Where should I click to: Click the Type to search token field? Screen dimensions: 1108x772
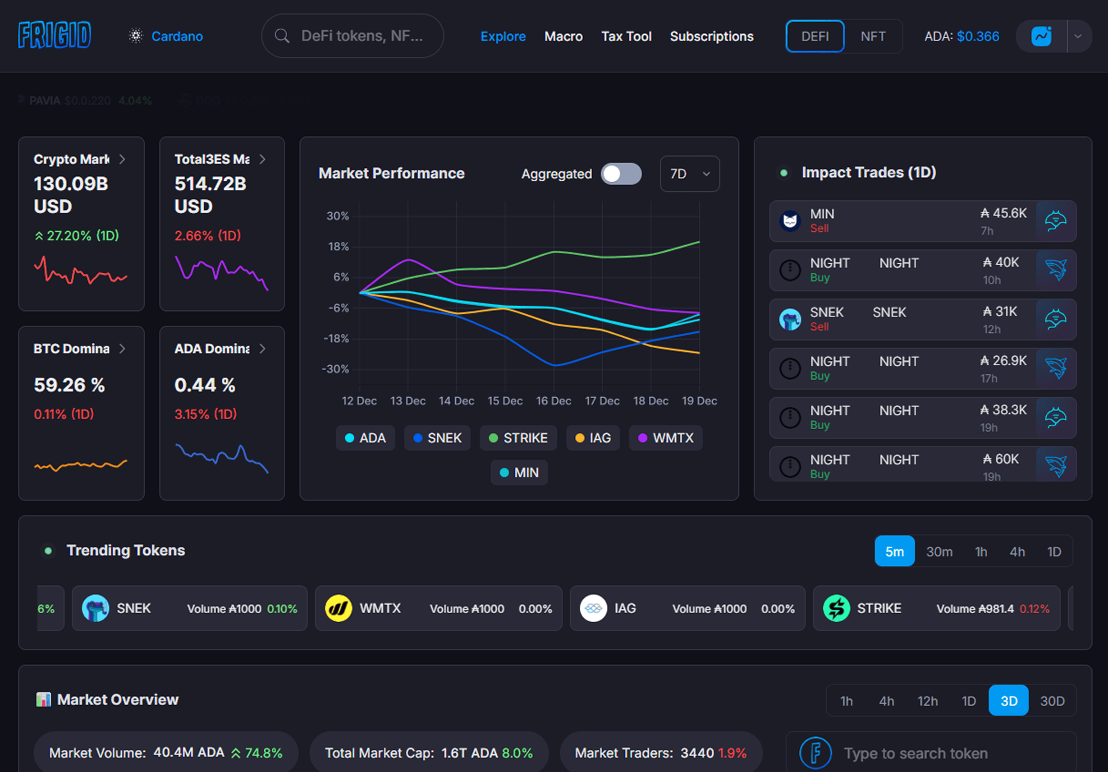coord(941,753)
